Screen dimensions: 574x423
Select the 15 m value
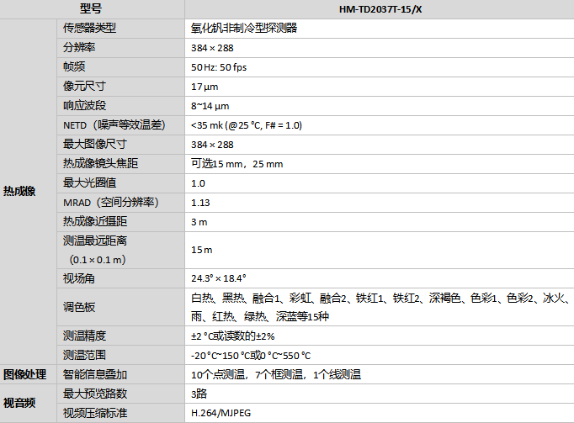click(201, 250)
